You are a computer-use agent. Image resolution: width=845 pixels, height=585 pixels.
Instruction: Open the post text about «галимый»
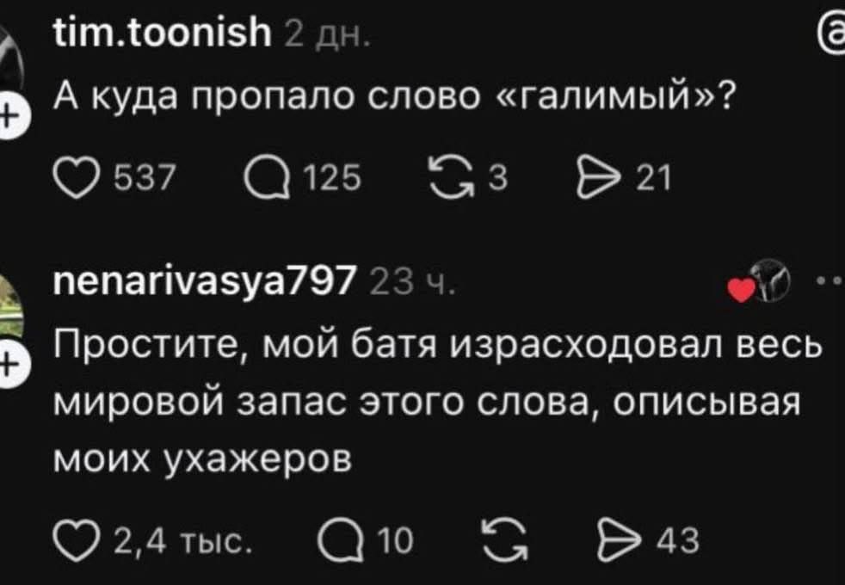coord(394,97)
